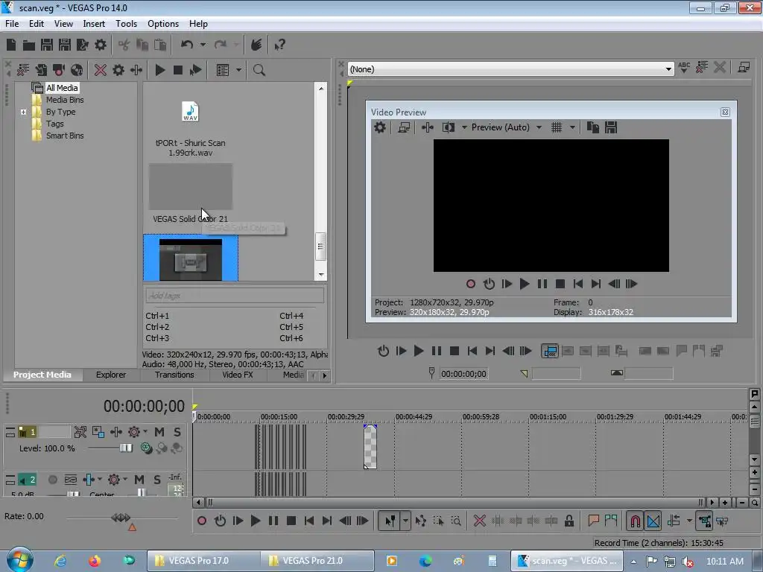Click Stop on the main timeline transport

tap(291, 521)
